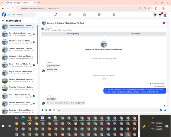Click the large Lorenzo listing profile picture

[104, 44]
